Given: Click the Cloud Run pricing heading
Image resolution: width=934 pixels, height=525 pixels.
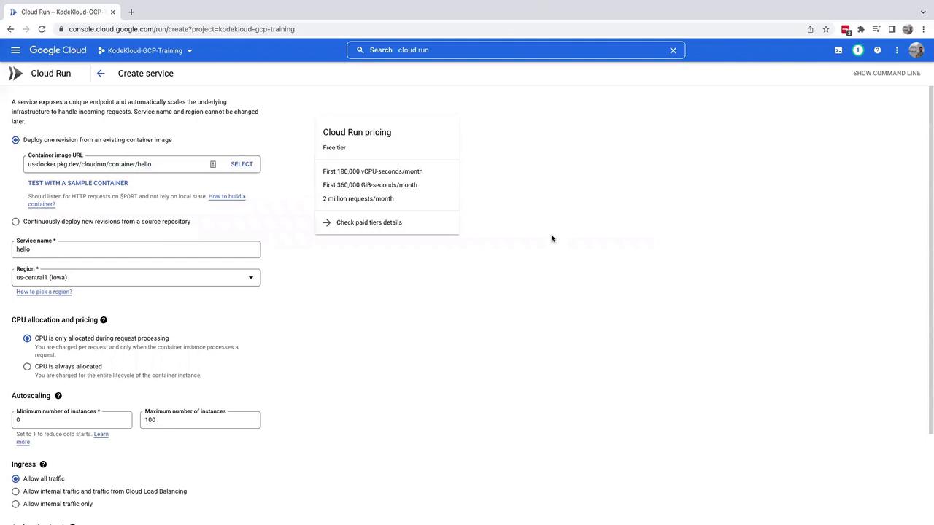Looking at the screenshot, I should pyautogui.click(x=357, y=132).
